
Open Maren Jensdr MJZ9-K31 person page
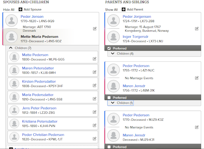[x=134, y=135]
